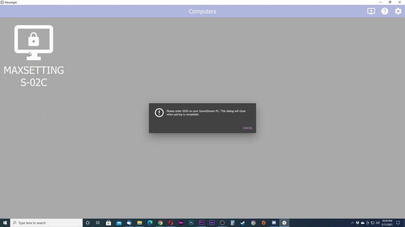The image size is (405, 227).
Task: Open Steam from the taskbar
Action: (243, 223)
